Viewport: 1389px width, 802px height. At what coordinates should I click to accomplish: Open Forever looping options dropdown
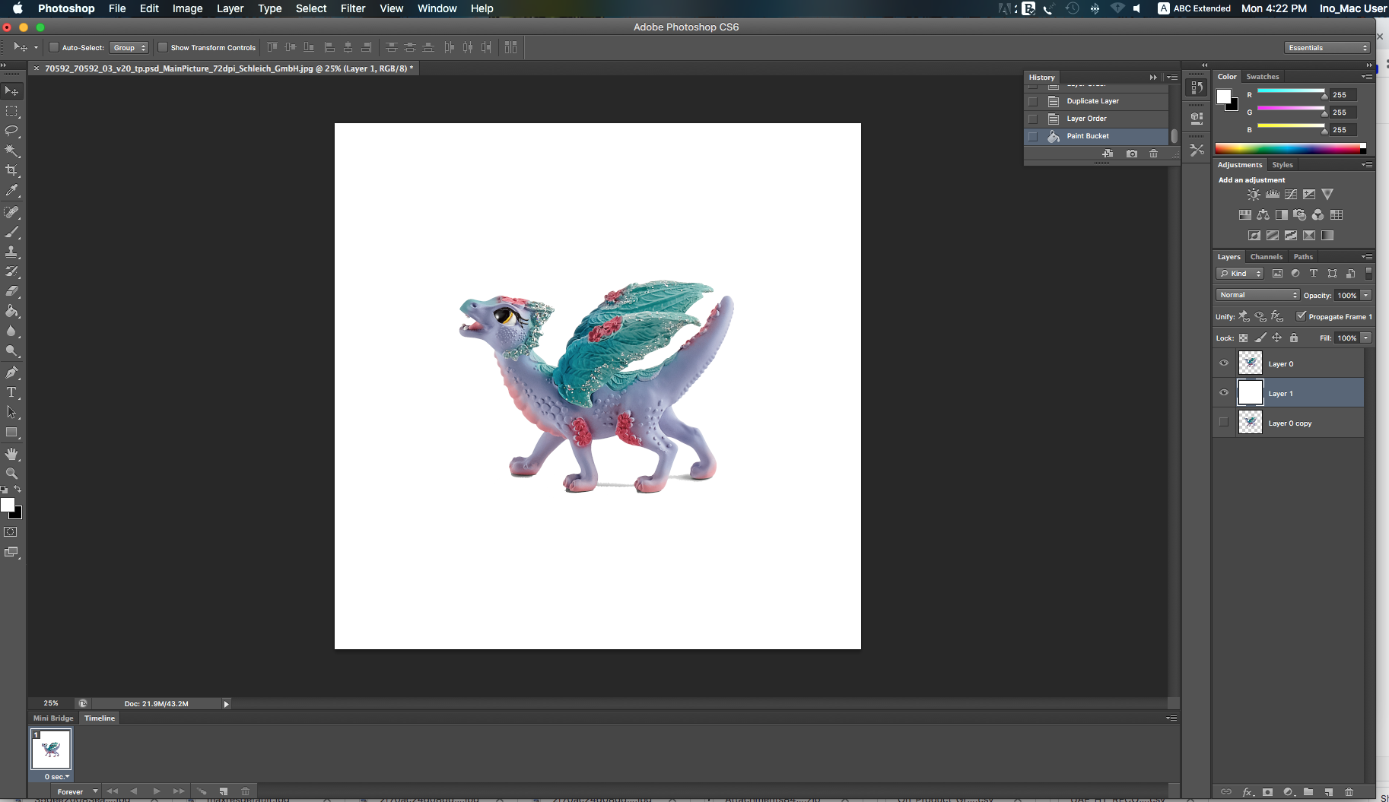(x=78, y=791)
